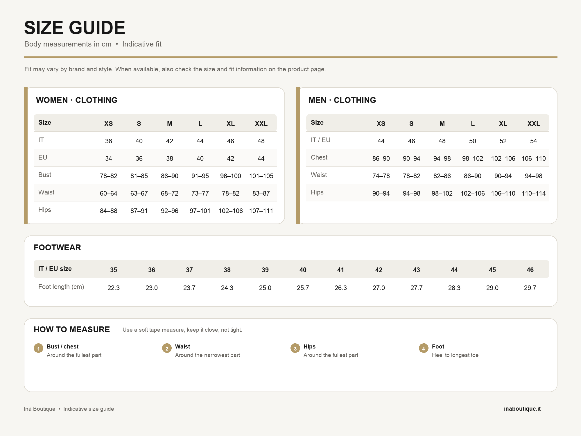
Task: Click women's Bust value 101–105
Action: pyautogui.click(x=261, y=176)
